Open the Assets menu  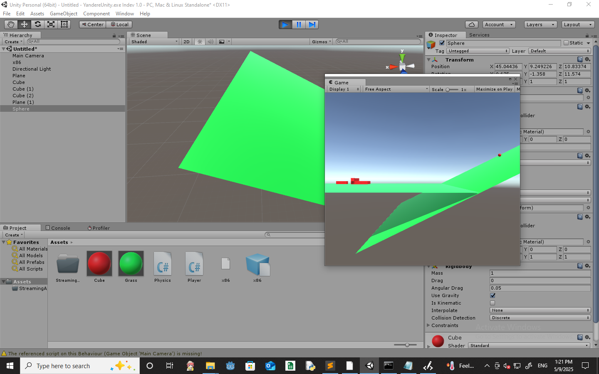[37, 14]
